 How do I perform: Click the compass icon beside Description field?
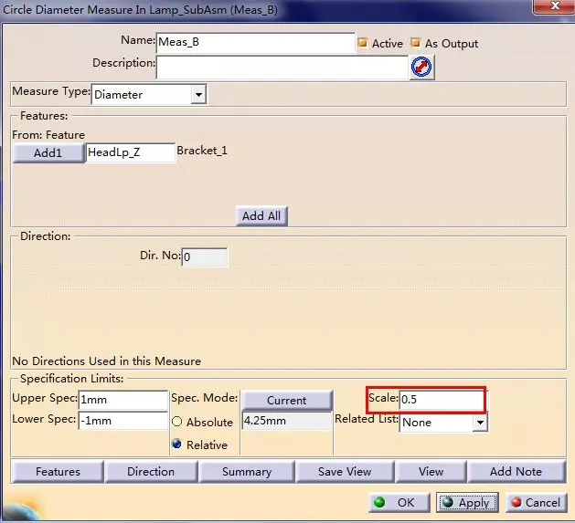click(x=421, y=67)
